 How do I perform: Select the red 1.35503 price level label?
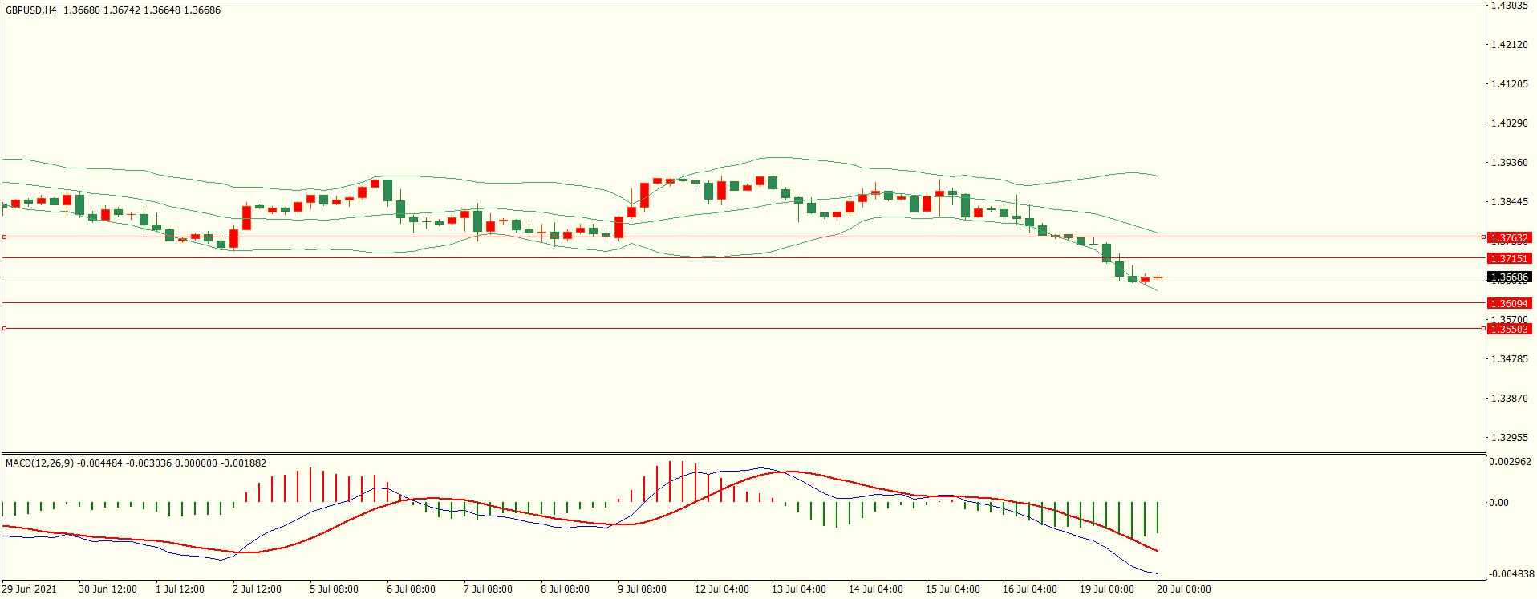pos(1509,330)
